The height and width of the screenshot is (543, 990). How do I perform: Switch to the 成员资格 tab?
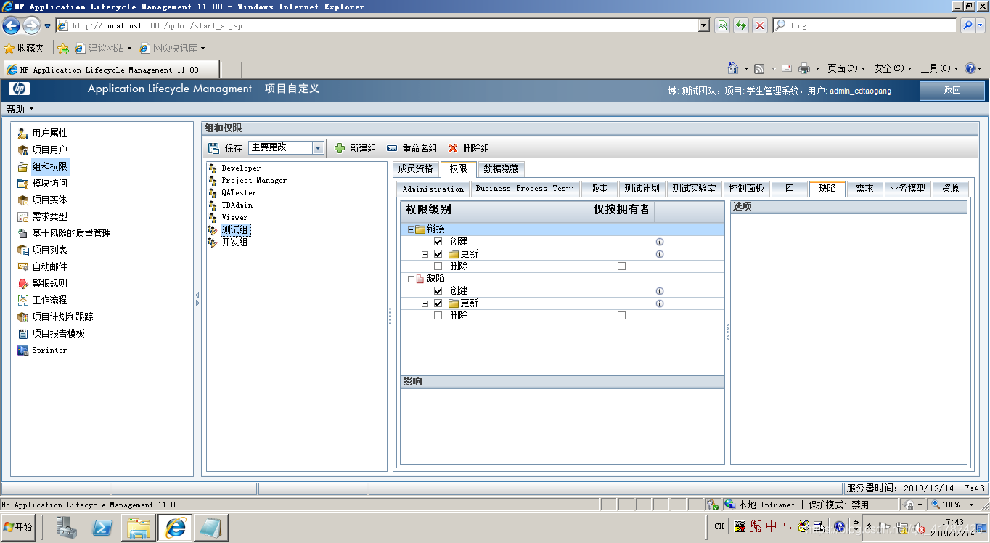point(416,168)
